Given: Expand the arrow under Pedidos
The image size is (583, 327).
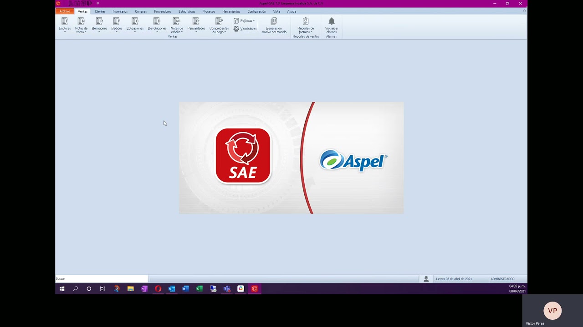Looking at the screenshot, I should (117, 32).
